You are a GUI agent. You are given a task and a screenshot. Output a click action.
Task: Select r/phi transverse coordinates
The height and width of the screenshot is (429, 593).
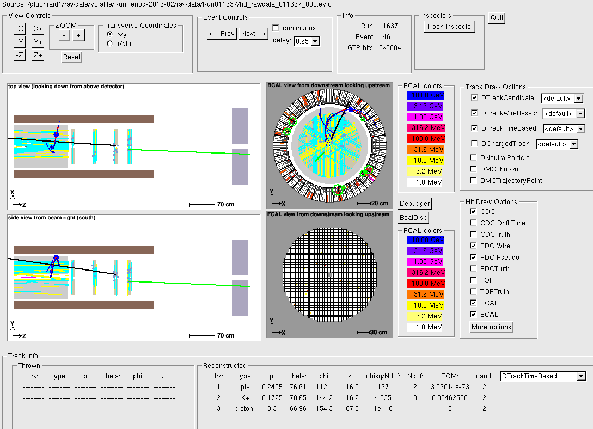[x=109, y=44]
